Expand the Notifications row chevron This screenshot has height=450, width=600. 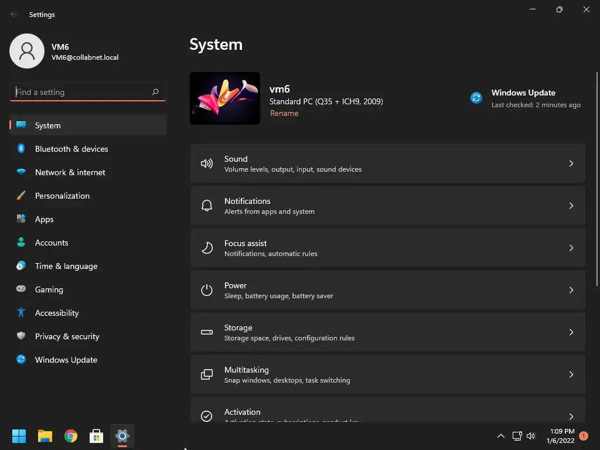571,206
